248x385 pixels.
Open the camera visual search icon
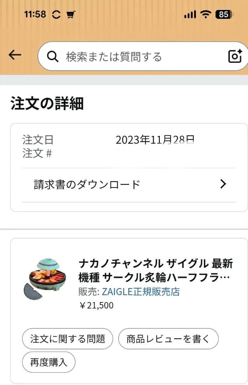pyautogui.click(x=234, y=56)
